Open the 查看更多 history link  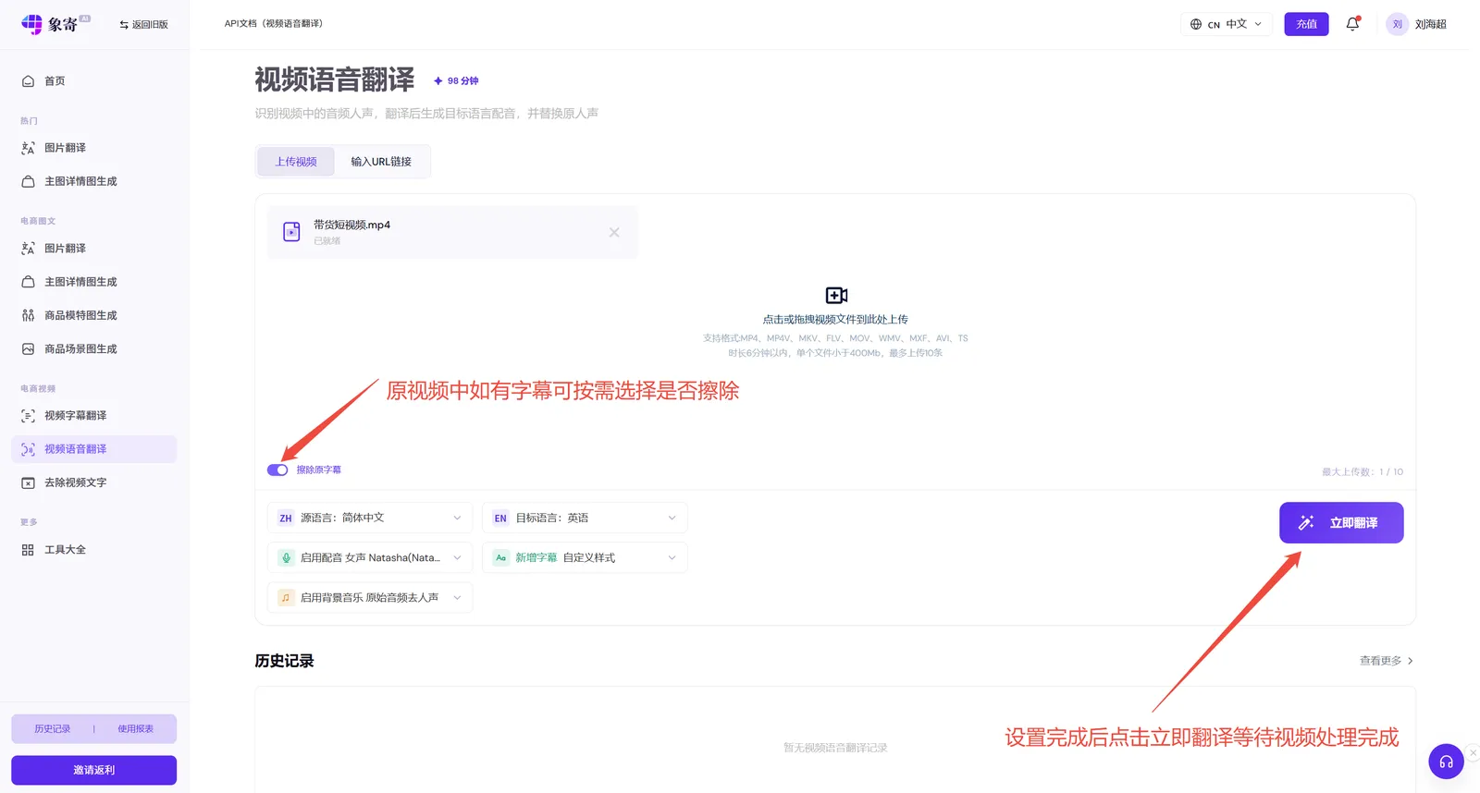click(x=1387, y=661)
